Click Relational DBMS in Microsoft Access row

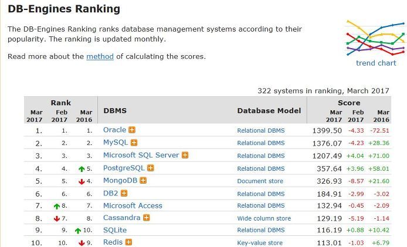[x=261, y=205]
